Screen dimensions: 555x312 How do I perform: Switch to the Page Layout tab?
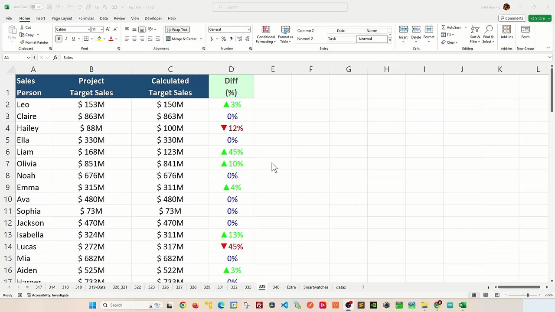pyautogui.click(x=62, y=18)
